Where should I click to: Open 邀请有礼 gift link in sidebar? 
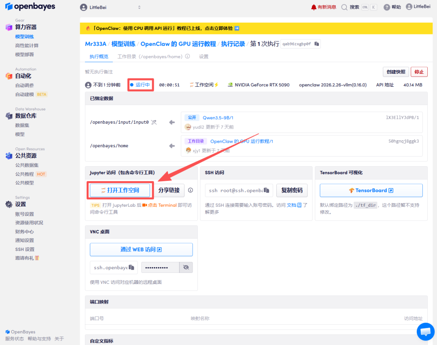tap(27, 258)
